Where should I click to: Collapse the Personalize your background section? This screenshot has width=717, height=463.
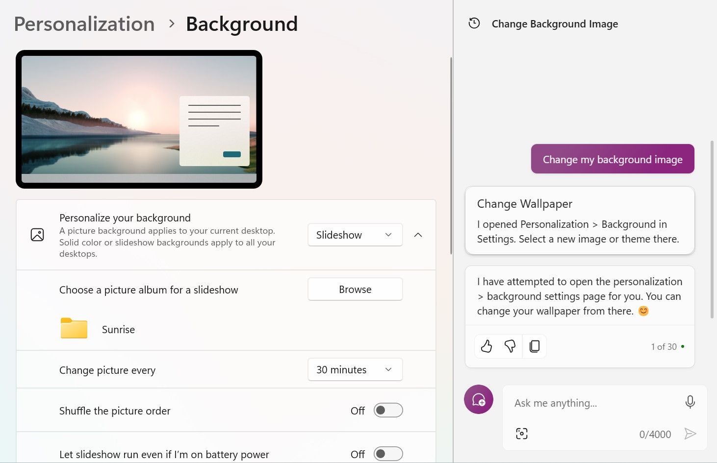(418, 235)
